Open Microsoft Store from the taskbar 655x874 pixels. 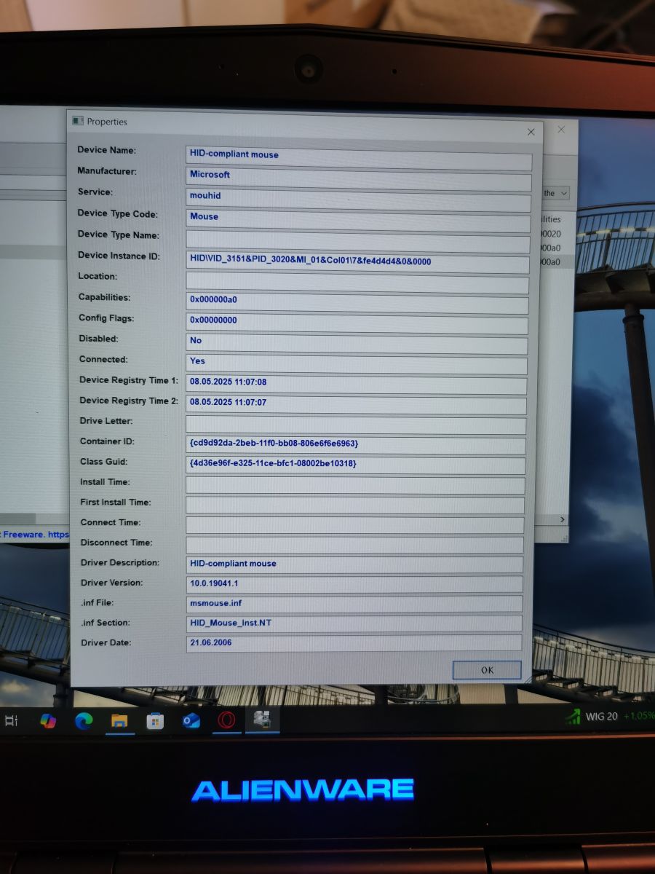(x=155, y=720)
